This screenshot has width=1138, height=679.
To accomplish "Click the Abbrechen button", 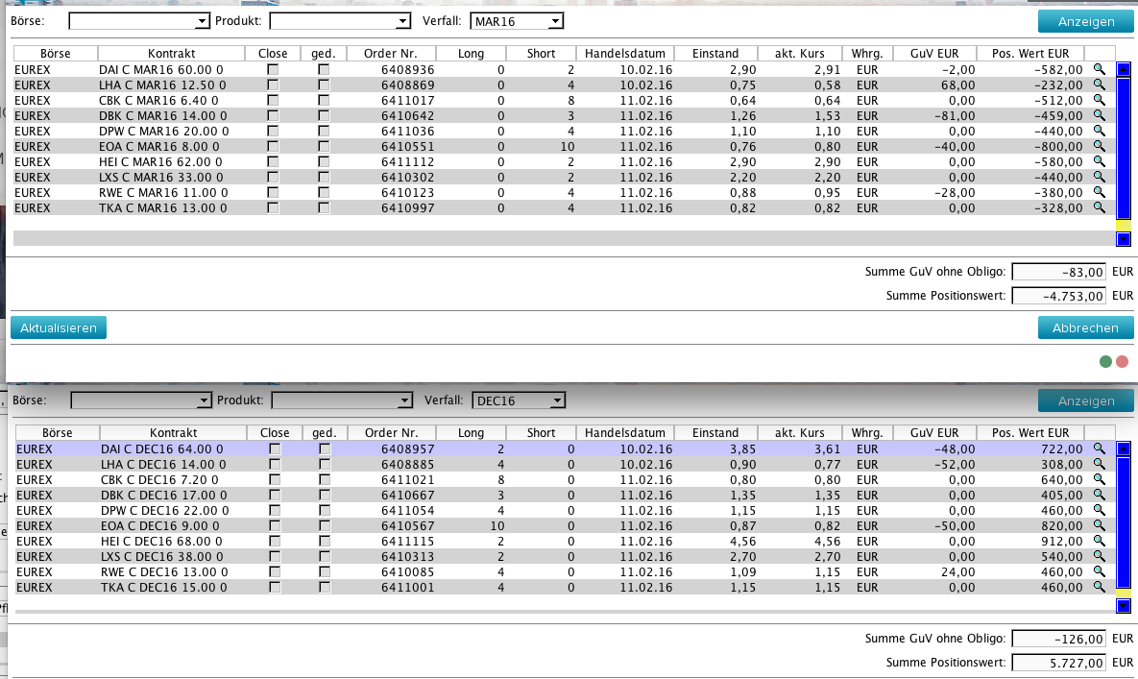I will tap(1085, 327).
